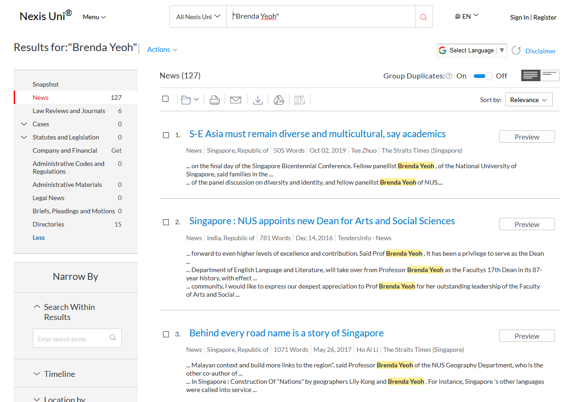
Task: Check the box for result 2
Action: [166, 222]
